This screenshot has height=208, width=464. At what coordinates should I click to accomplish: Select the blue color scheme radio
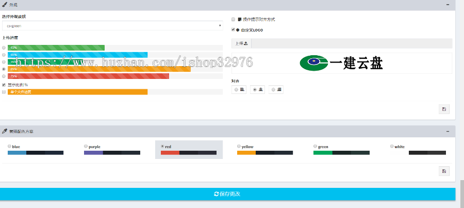(9, 146)
